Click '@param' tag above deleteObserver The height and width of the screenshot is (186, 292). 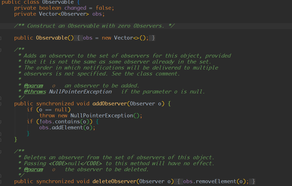33,169
